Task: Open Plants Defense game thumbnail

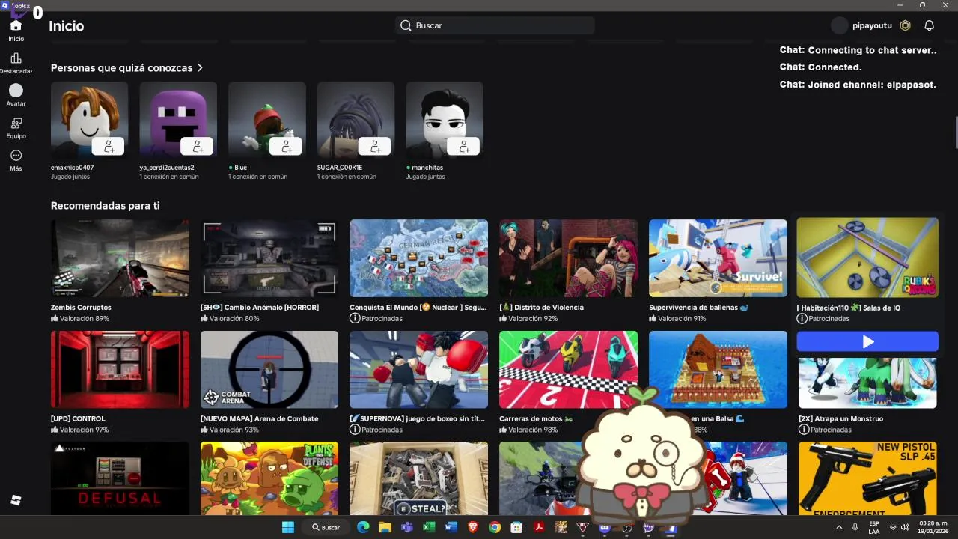Action: (269, 478)
